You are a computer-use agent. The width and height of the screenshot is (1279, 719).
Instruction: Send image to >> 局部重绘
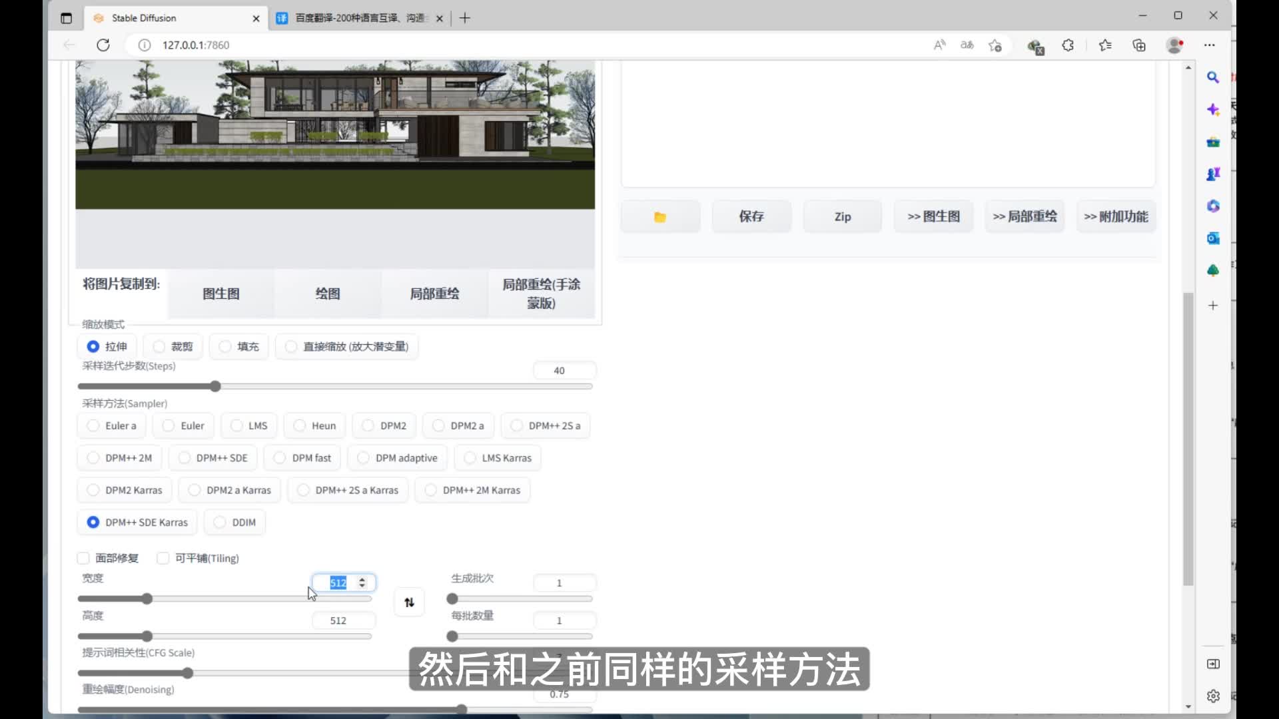(x=1025, y=217)
